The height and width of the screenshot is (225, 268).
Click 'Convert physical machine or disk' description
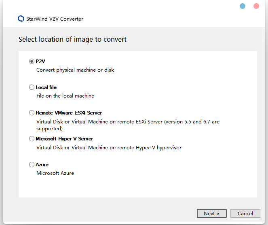pyautogui.click(x=75, y=70)
